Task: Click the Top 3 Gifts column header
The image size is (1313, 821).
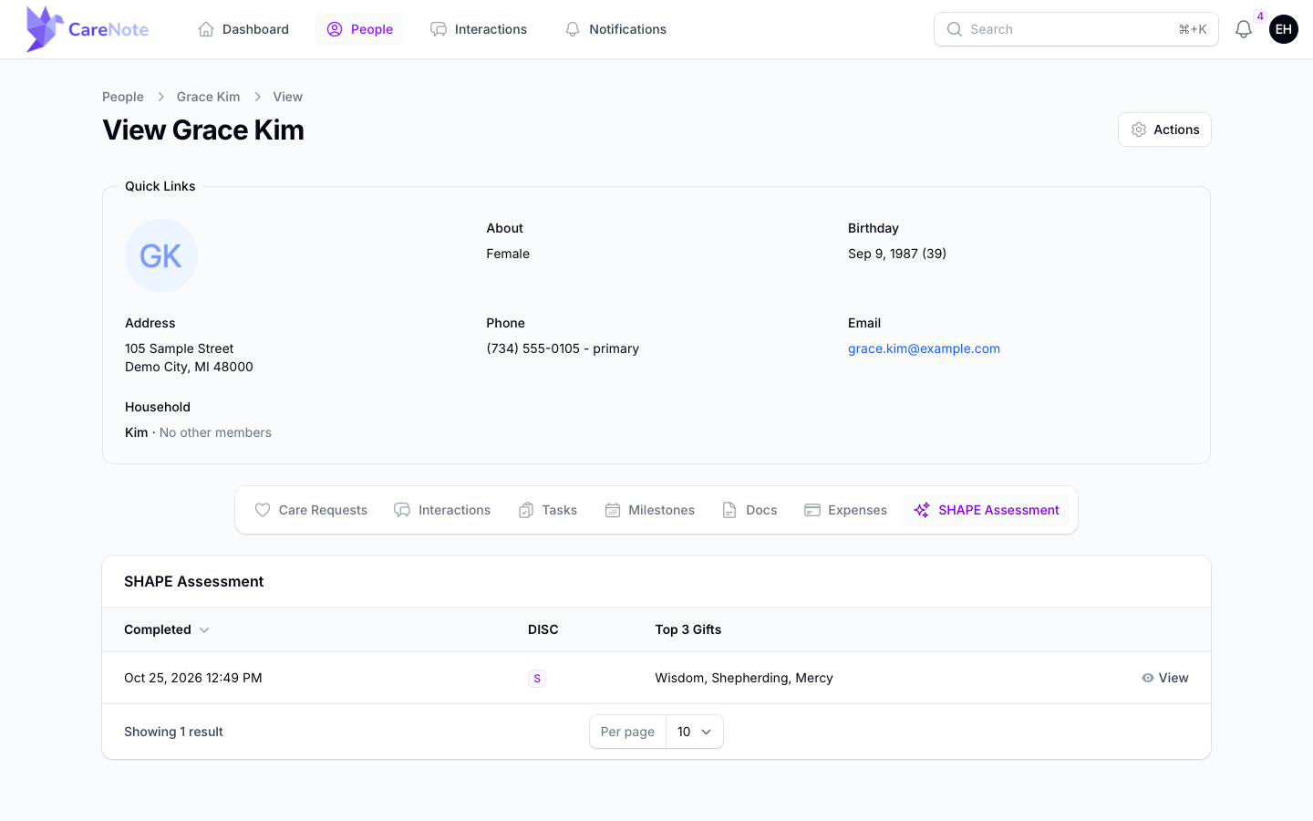Action: coord(688,629)
